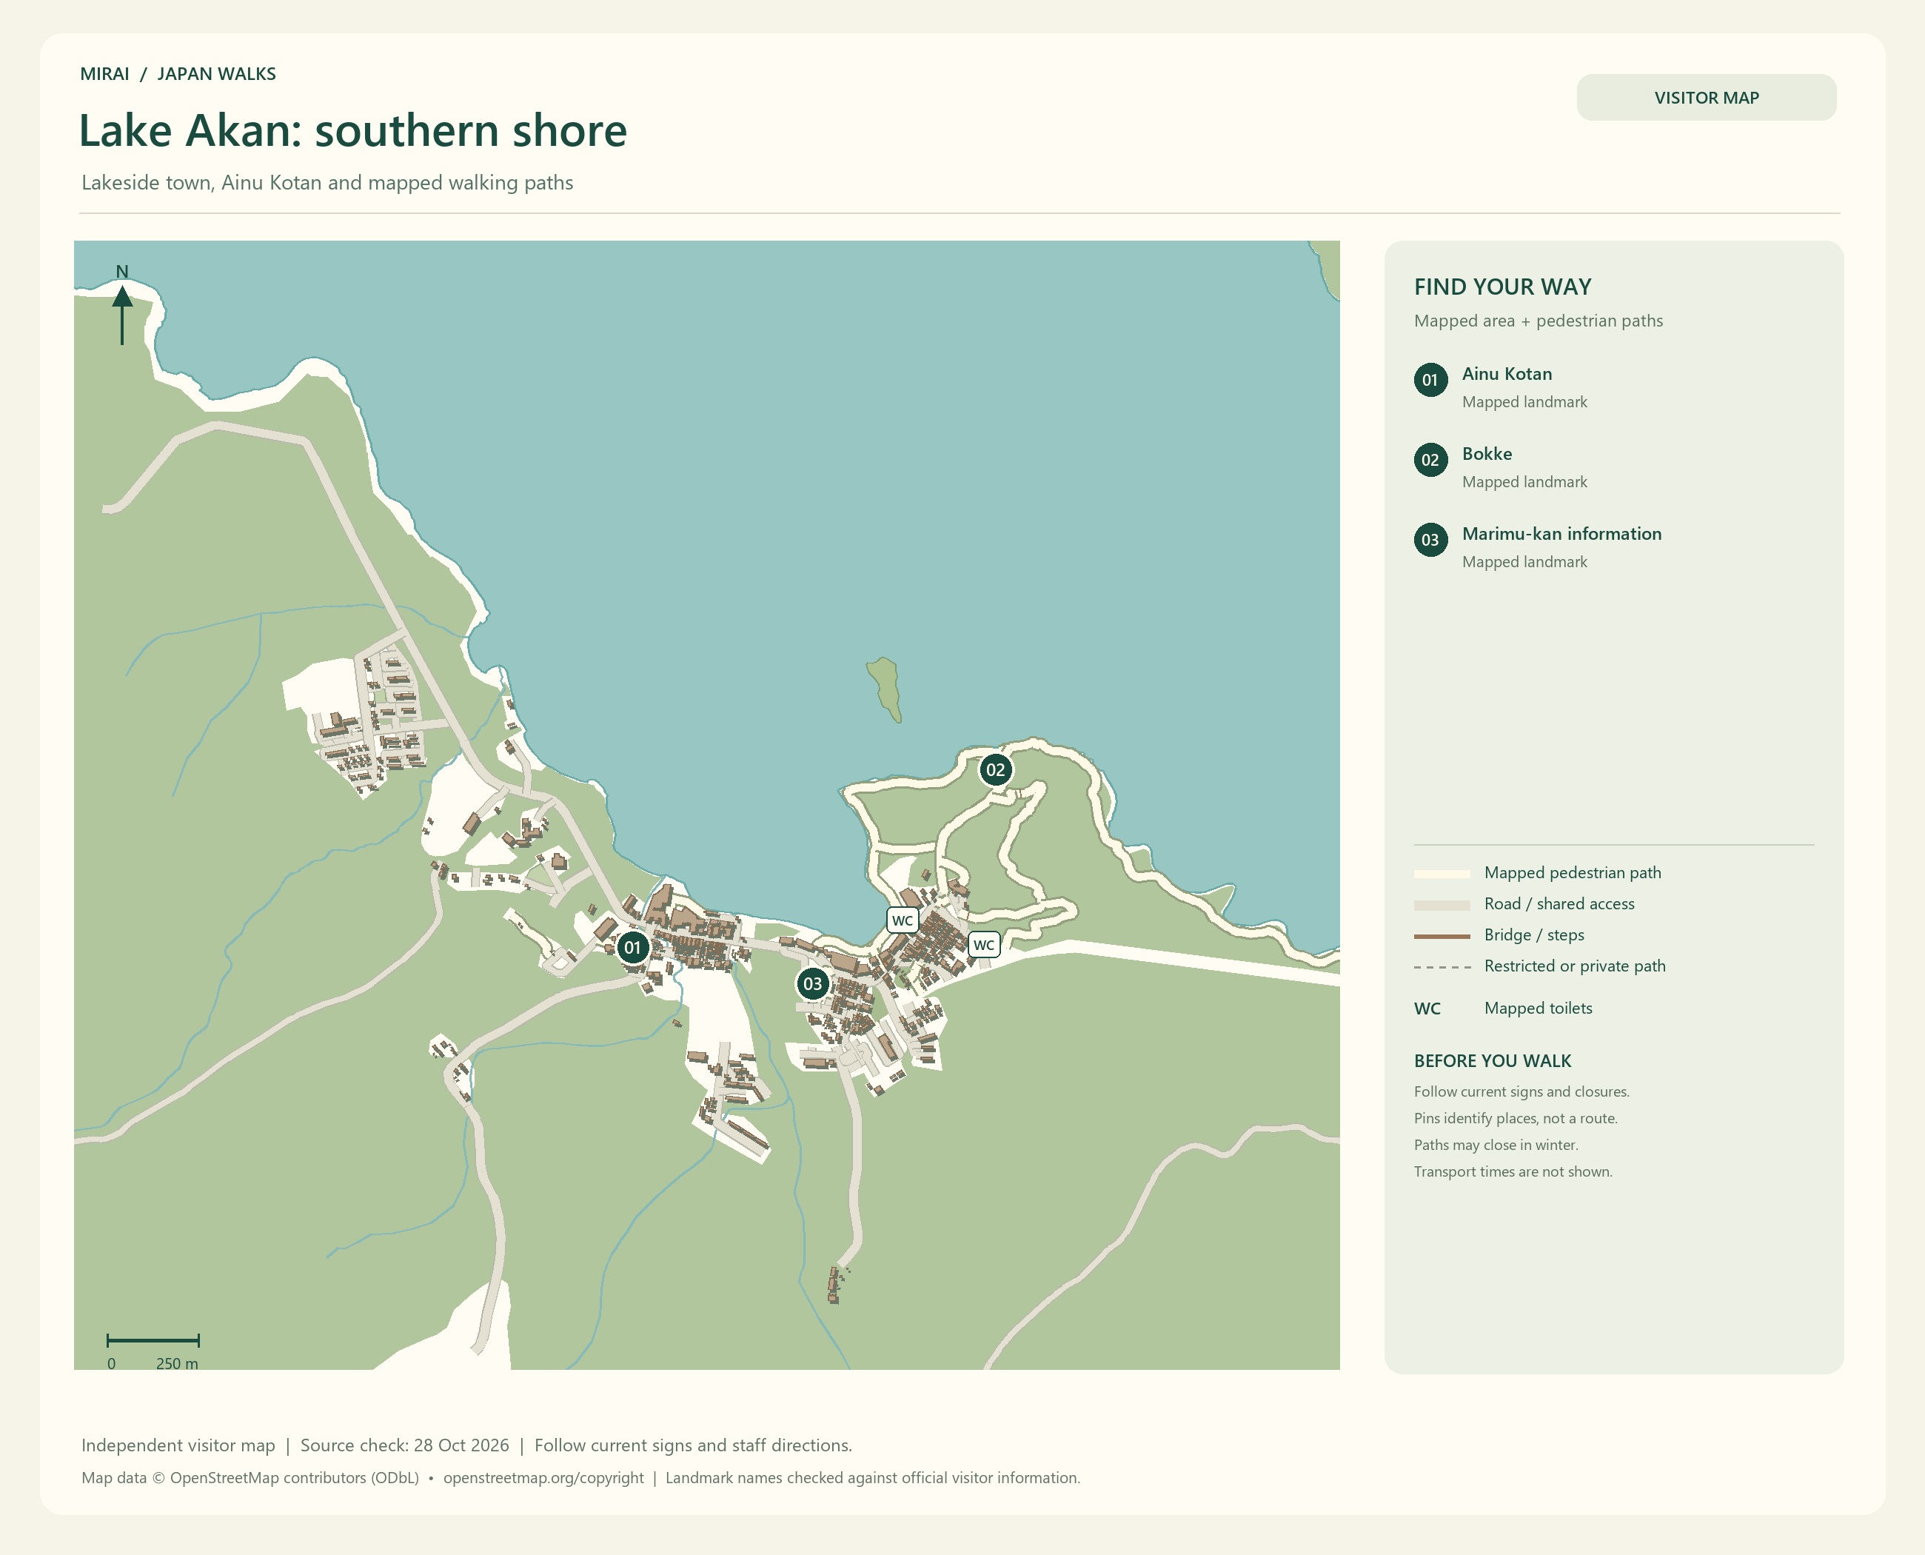Click 'Mapped toilets' legend label
The width and height of the screenshot is (1925, 1555).
click(1538, 1009)
